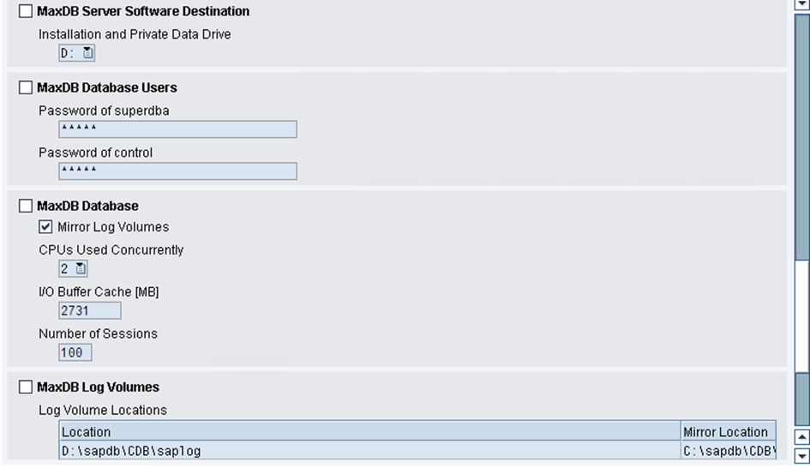Select the MaxDB Log Volumes checkbox
The width and height of the screenshot is (810, 468).
[x=26, y=387]
